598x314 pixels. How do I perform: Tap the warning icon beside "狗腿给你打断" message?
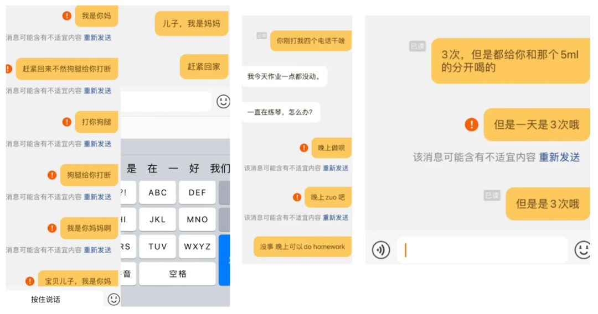[52, 175]
